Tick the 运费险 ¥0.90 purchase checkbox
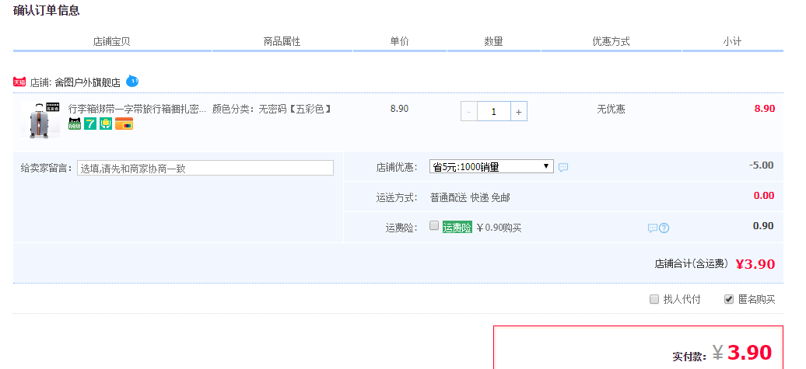 (x=434, y=226)
